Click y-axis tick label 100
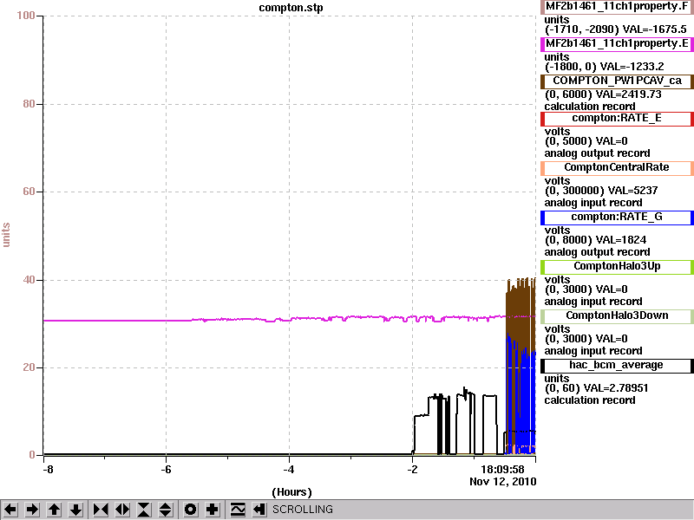The image size is (694, 520). coord(26,16)
